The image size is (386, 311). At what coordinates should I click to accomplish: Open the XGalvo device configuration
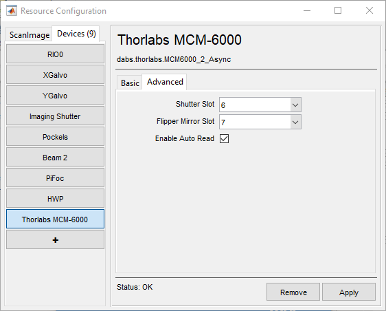[55, 75]
